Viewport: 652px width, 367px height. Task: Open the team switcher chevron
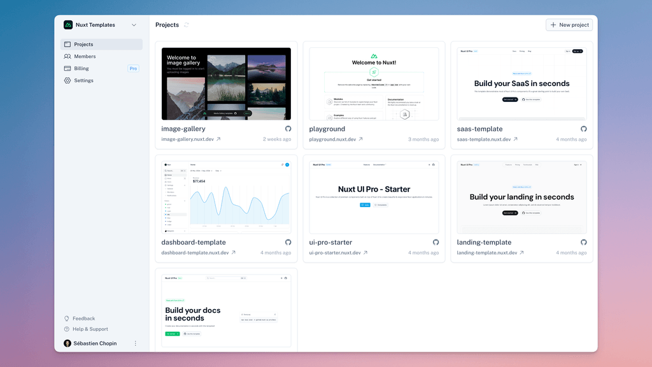click(134, 24)
